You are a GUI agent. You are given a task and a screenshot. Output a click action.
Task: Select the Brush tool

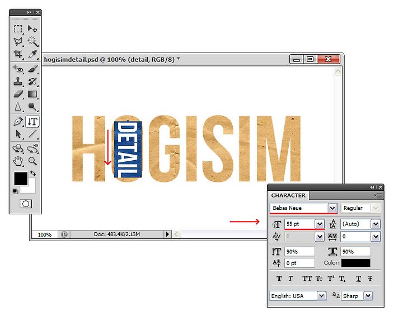pyautogui.click(x=32, y=69)
